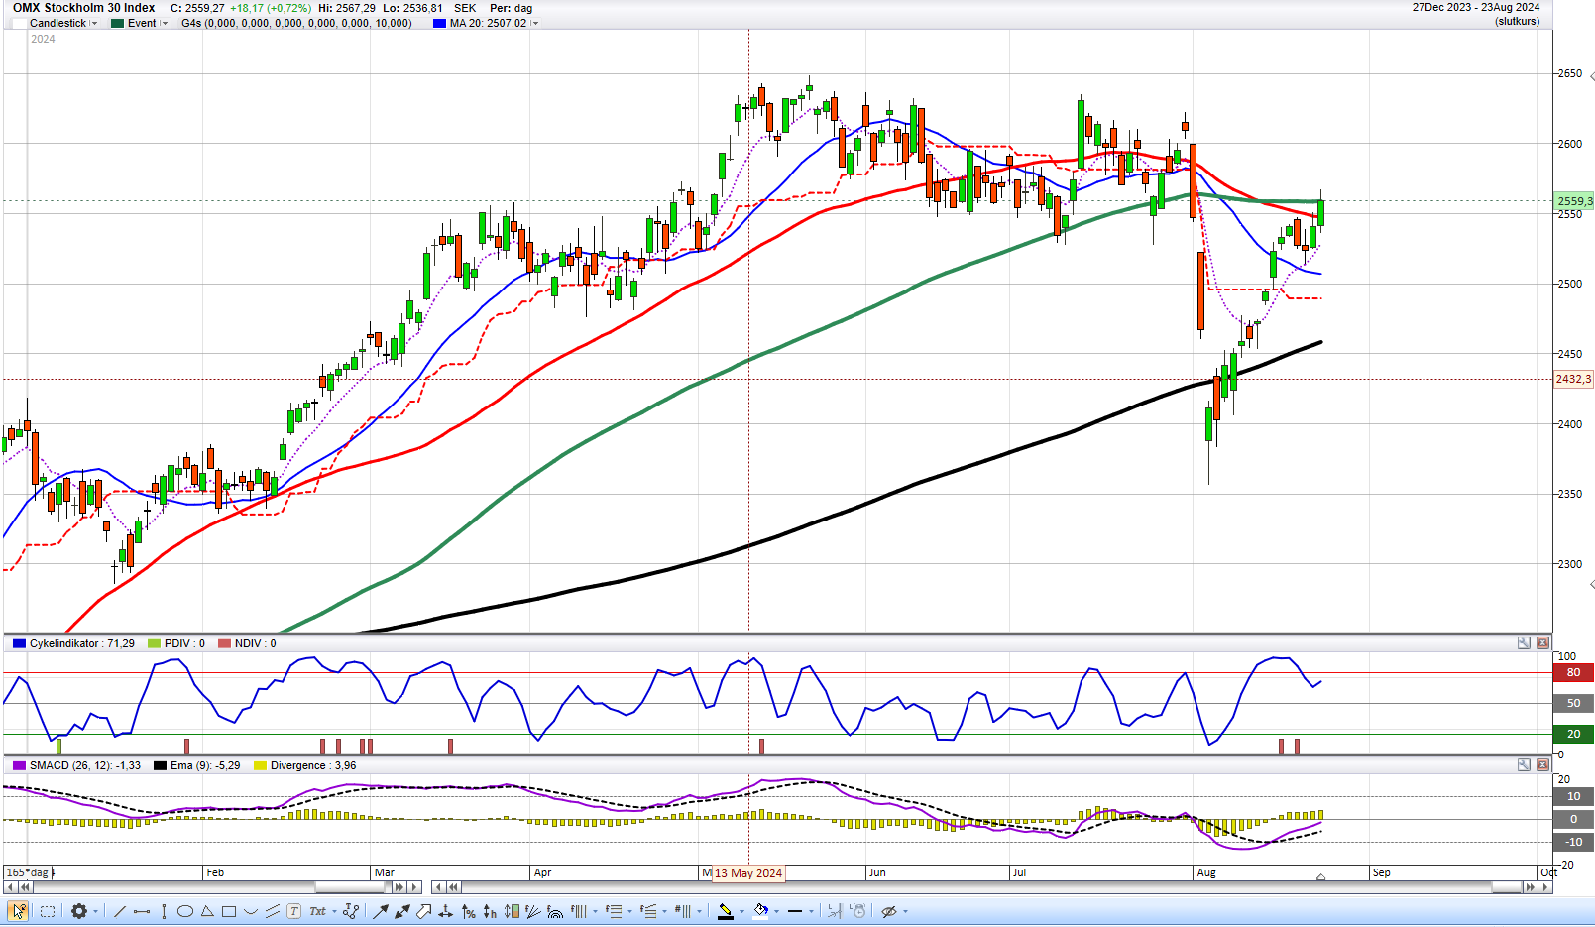Select the rectangle drawing tool
The height and width of the screenshot is (927, 1595).
pyautogui.click(x=229, y=911)
